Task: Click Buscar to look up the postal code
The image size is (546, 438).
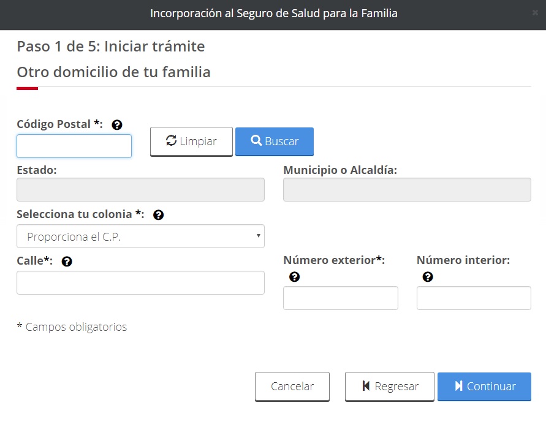Action: (274, 142)
